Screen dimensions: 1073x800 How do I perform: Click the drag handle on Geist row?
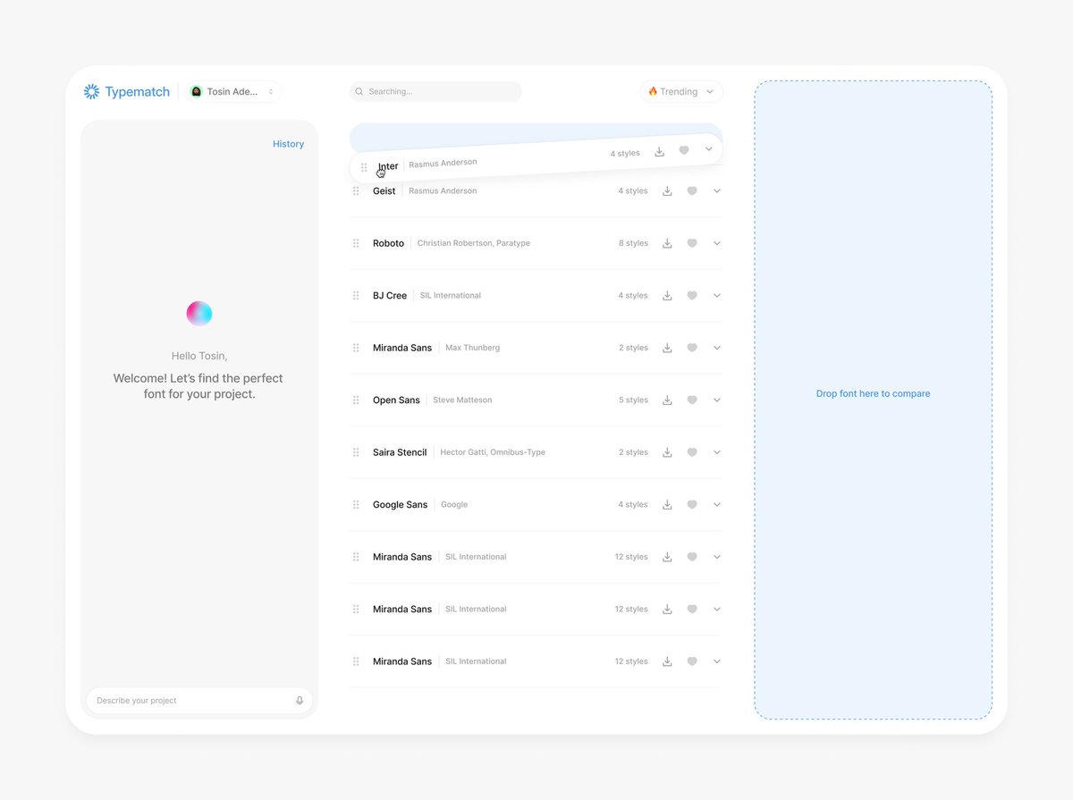(x=356, y=191)
